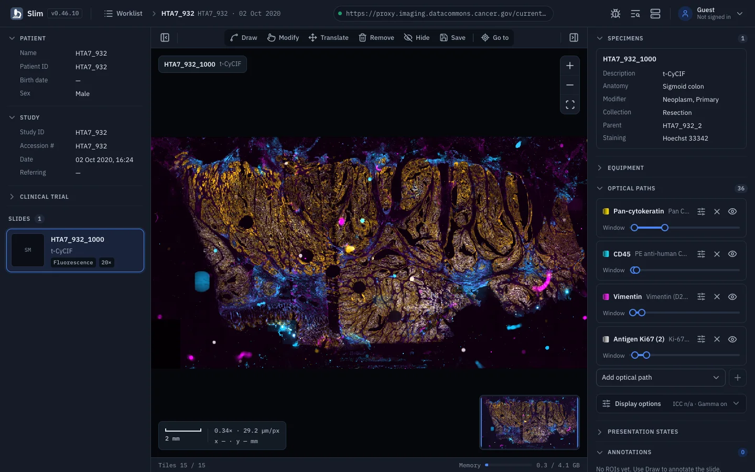Click the Hide annotations tool
755x472 pixels.
pyautogui.click(x=417, y=38)
